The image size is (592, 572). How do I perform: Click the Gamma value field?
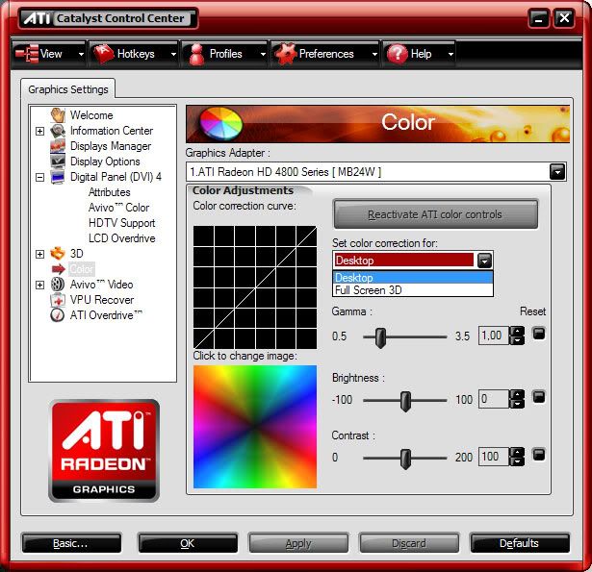494,336
